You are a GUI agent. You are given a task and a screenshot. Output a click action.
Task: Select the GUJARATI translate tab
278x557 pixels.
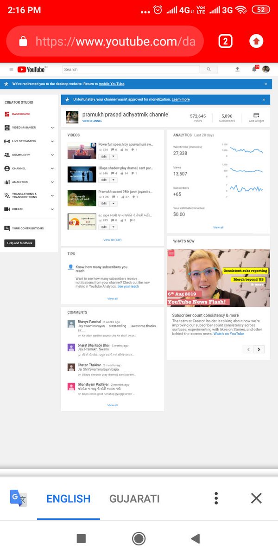click(134, 499)
